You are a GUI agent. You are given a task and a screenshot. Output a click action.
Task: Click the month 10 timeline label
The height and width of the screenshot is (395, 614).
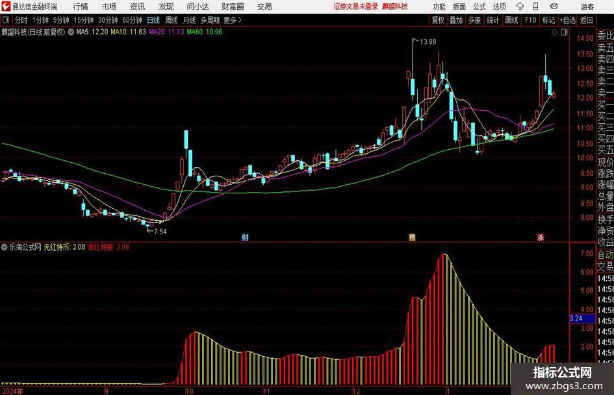(189, 391)
